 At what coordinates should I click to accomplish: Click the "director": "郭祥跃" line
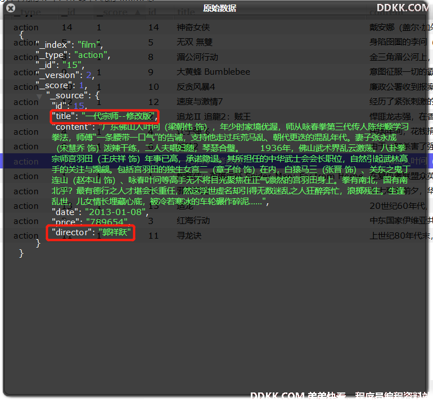coord(91,232)
